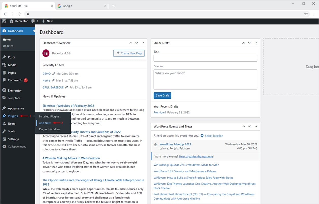Image resolution: width=319 pixels, height=204 pixels.
Task: Toggle the Quick Draft panel triangle
Action: coord(256,43)
